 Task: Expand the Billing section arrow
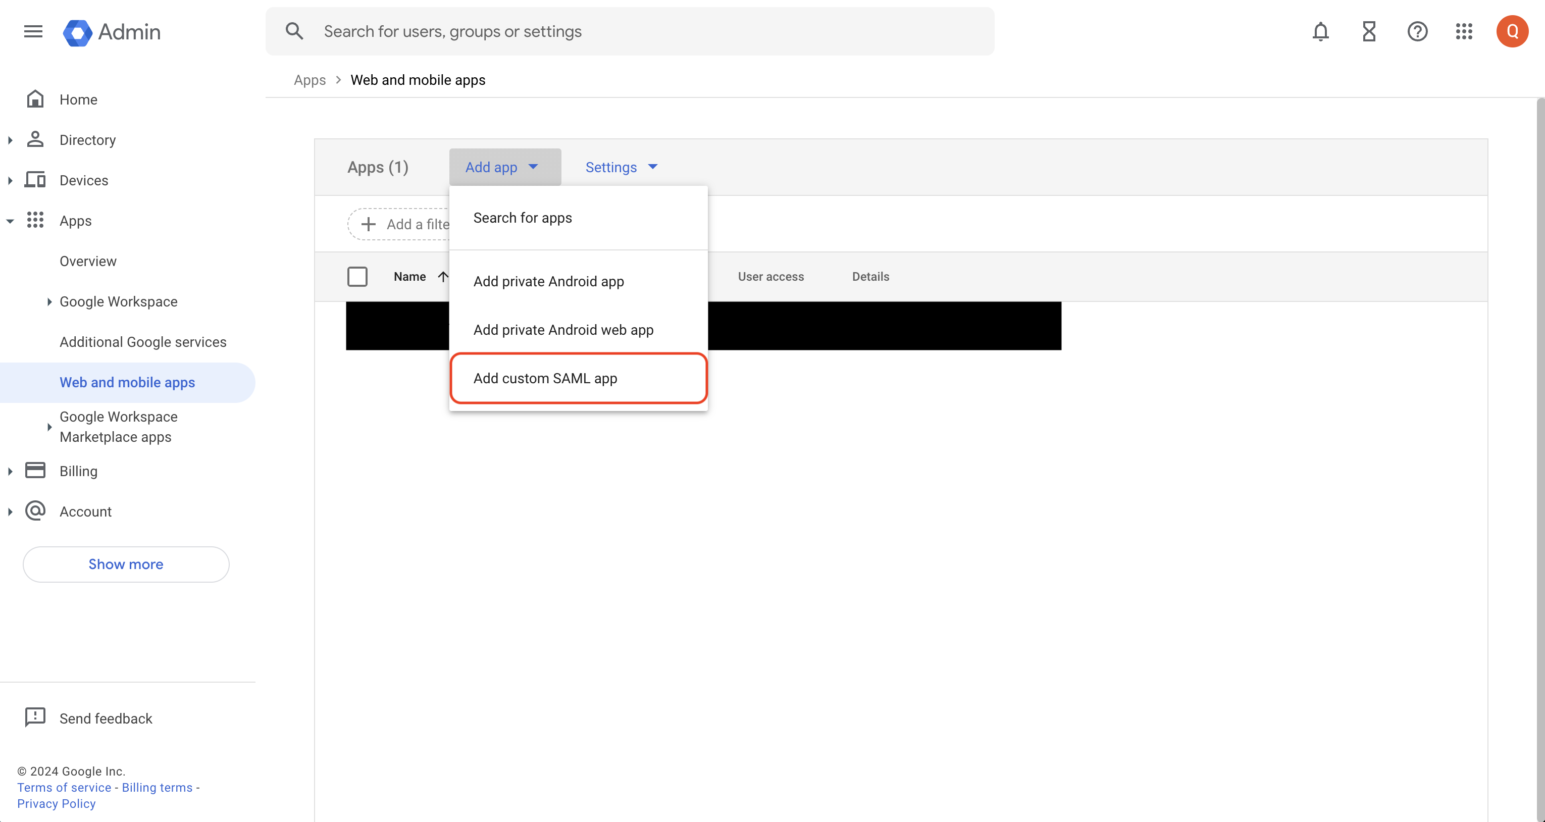pos(10,471)
